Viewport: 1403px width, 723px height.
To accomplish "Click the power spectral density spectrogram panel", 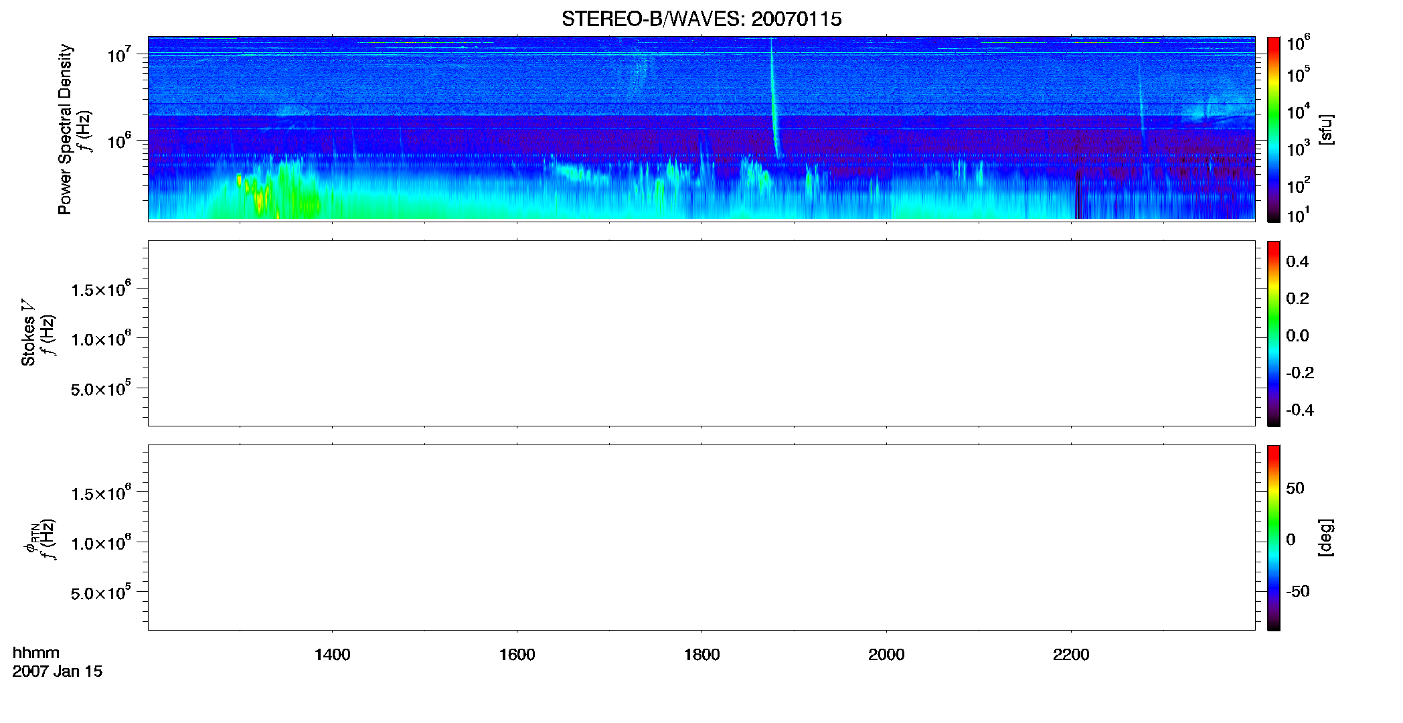I will [x=701, y=128].
